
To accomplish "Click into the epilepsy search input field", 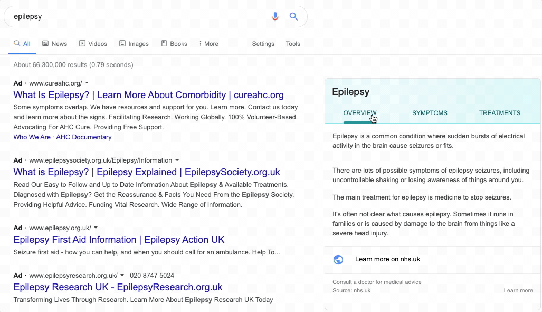I will [x=137, y=16].
